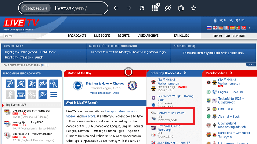
Task: Open Dynamo Dresden – Hamburg live event
Action: (x=31, y=111)
